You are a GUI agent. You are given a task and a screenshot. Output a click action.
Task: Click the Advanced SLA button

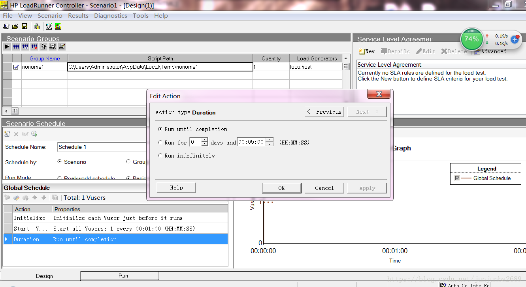coord(490,51)
